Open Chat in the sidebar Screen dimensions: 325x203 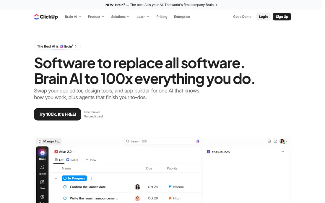click(42, 185)
